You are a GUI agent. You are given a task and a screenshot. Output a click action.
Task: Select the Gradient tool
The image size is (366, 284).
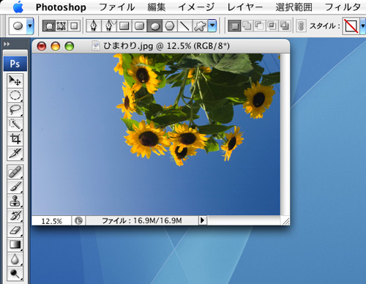[x=15, y=244]
